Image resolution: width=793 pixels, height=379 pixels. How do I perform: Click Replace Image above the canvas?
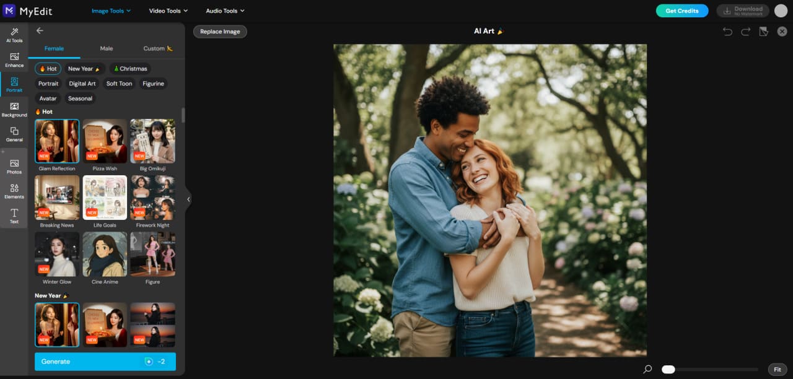click(x=220, y=31)
